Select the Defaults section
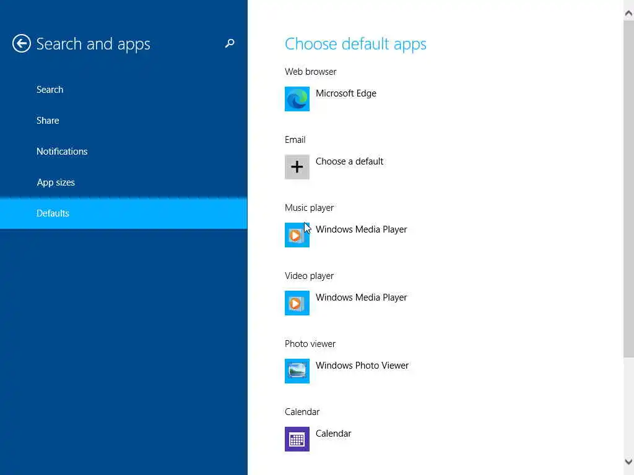634x475 pixels. coord(123,213)
